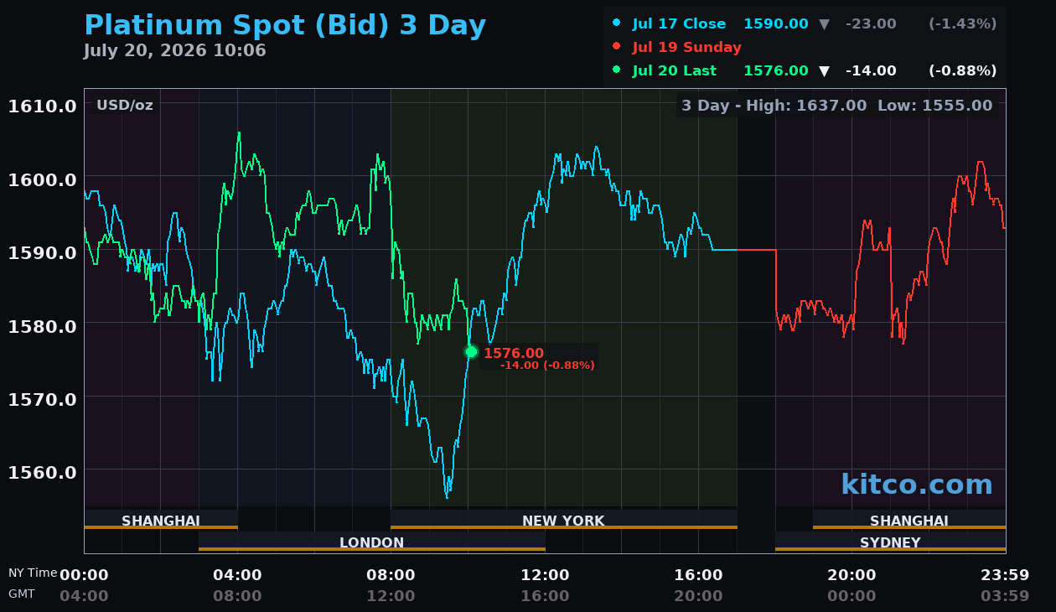Click the blue Jul 17 Close legend dot
The height and width of the screenshot is (612, 1056).
tap(617, 23)
